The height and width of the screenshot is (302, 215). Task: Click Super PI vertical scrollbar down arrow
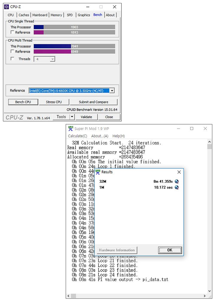[x=209, y=291]
